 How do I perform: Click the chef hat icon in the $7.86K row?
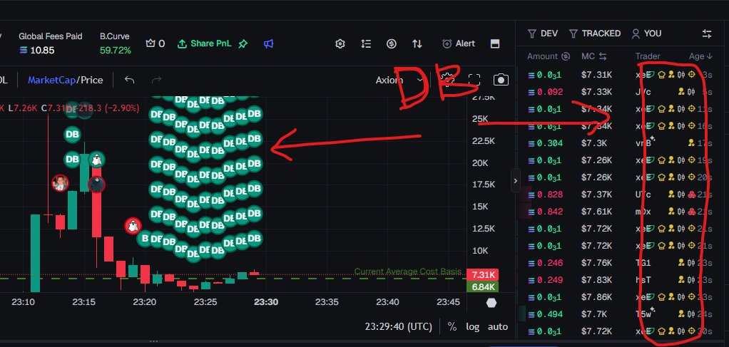pos(661,297)
